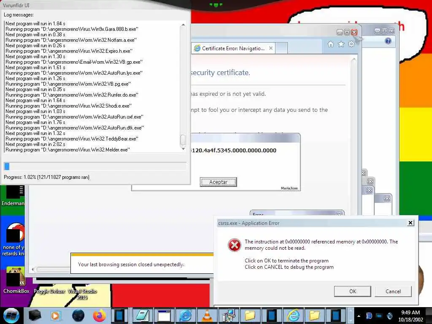The image size is (432, 324).
Task: Select the log line 'Next program will run in 2.02 s'
Action: point(35,144)
